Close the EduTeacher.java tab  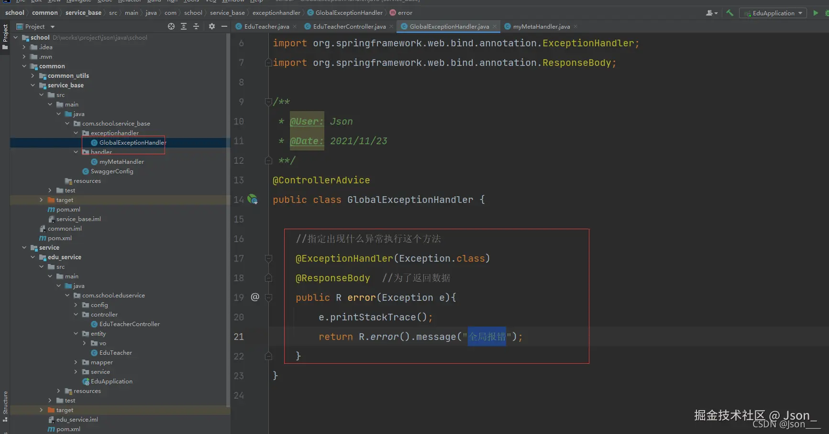[x=295, y=27]
